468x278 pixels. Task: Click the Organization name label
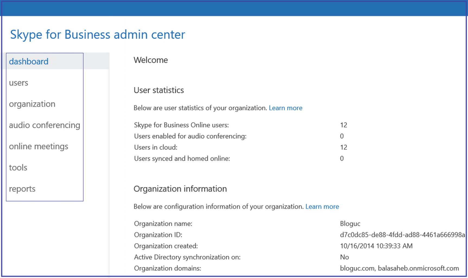163,224
